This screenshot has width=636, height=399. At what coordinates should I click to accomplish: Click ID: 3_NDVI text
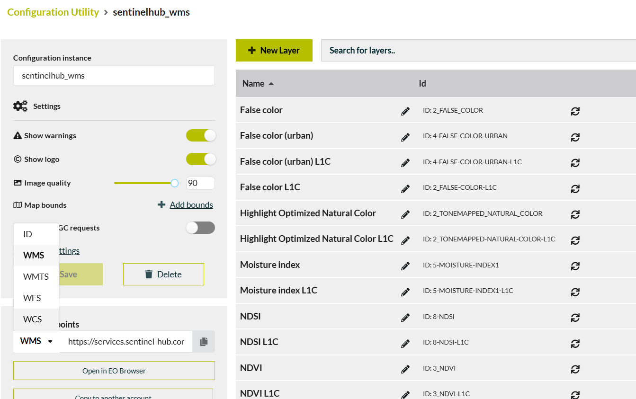(x=439, y=368)
